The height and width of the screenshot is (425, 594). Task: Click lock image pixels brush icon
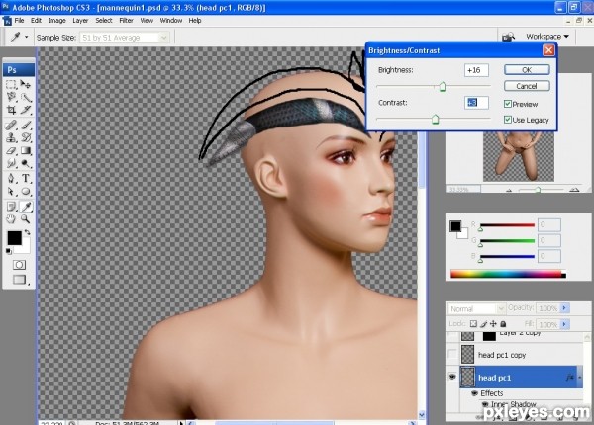tap(483, 323)
